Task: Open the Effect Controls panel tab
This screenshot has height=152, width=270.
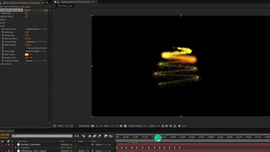Action: [21, 3]
